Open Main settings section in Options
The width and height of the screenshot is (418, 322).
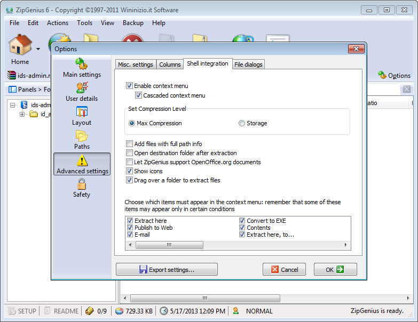(82, 68)
